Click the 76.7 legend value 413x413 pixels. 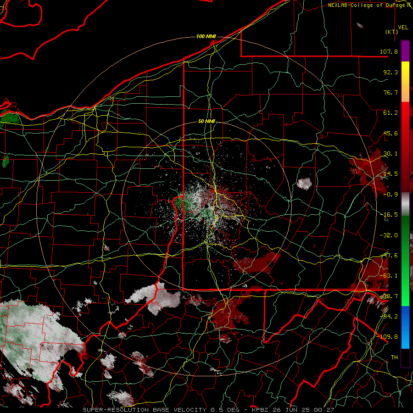(391, 92)
